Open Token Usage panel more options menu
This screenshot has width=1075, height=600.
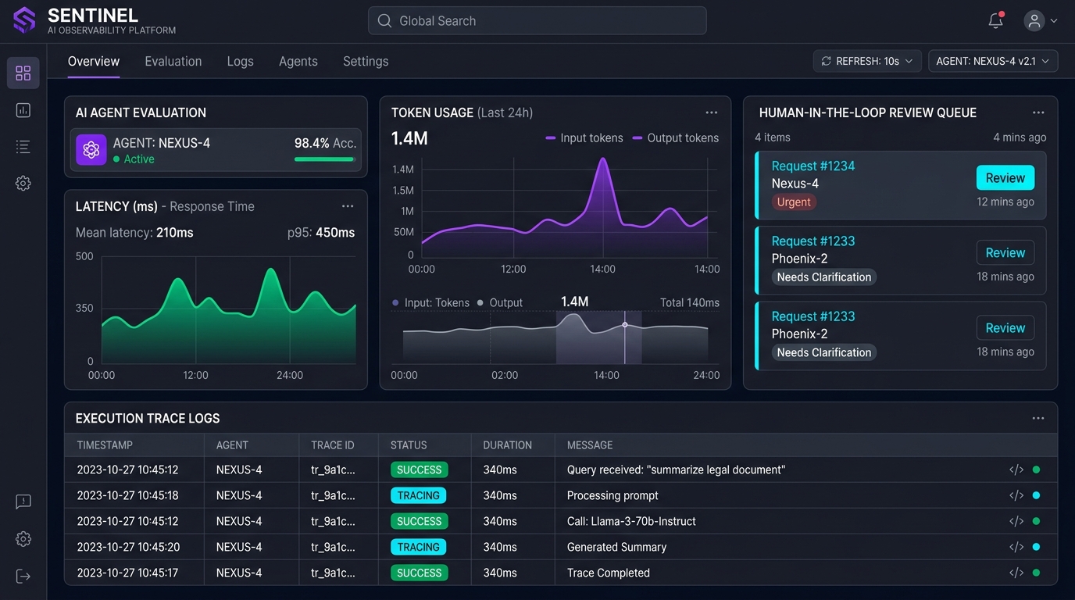click(711, 112)
